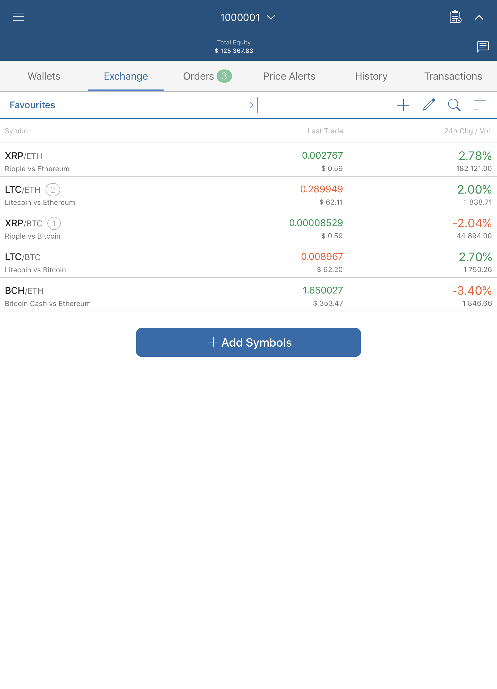Open XRP/BTC open orders badge
497x689 pixels.
pyautogui.click(x=54, y=224)
